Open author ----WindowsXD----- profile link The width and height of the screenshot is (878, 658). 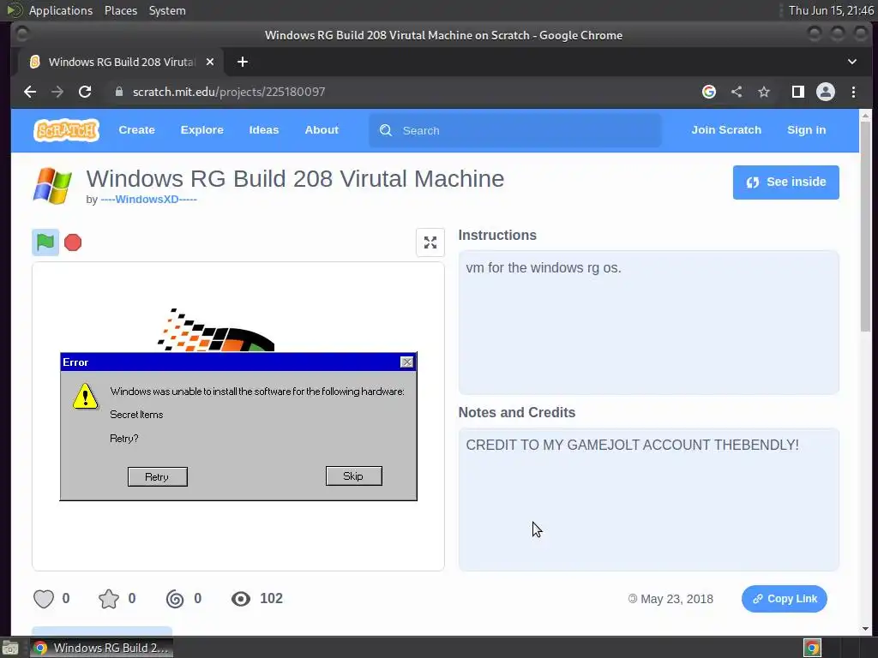[148, 199]
